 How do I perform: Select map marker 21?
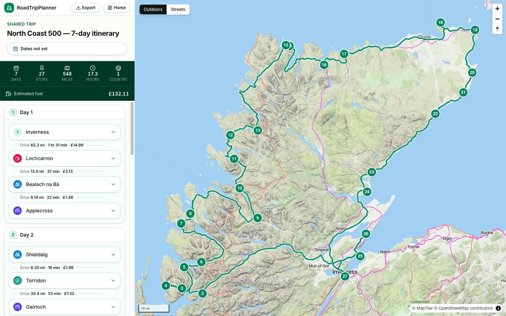tap(463, 92)
